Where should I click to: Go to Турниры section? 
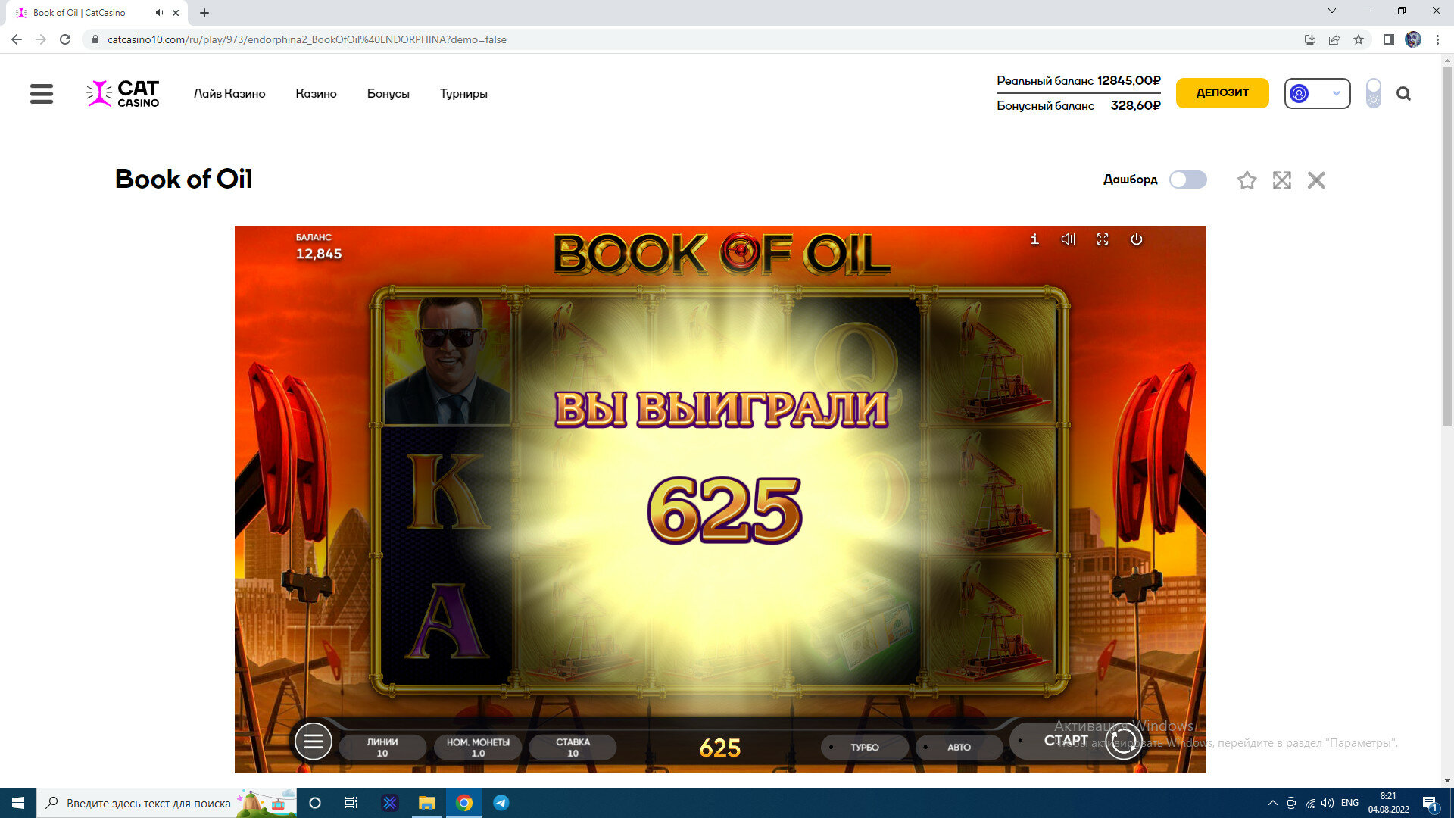[463, 94]
